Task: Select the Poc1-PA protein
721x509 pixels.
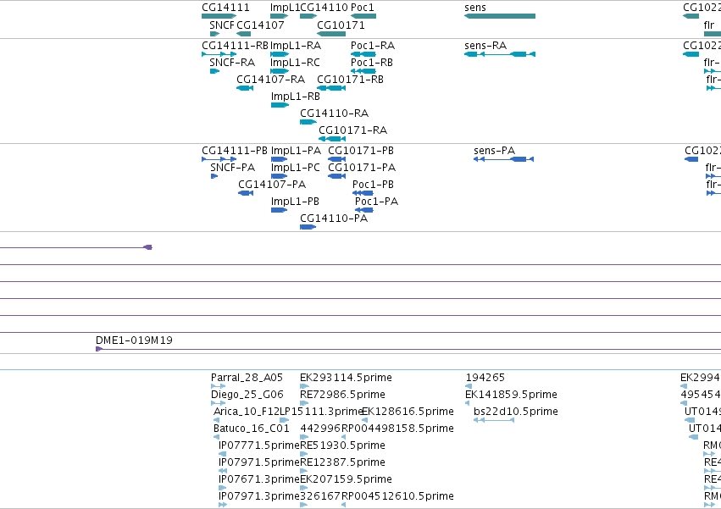Action: click(363, 211)
